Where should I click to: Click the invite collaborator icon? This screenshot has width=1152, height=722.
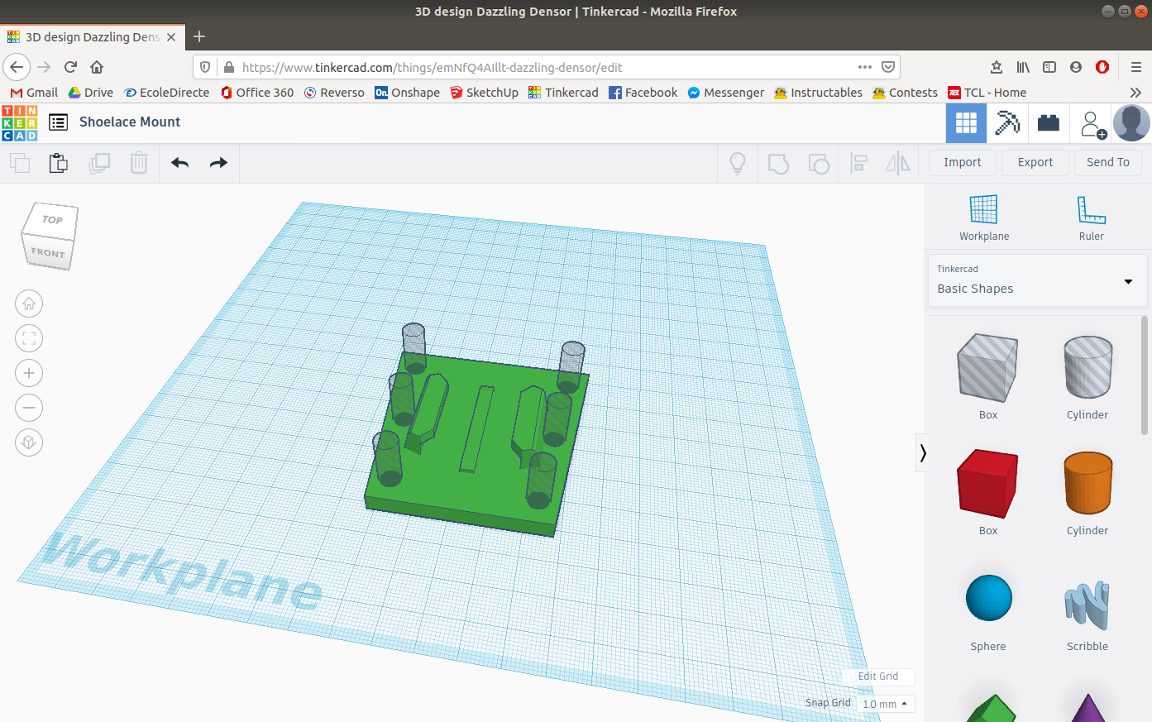(1092, 124)
